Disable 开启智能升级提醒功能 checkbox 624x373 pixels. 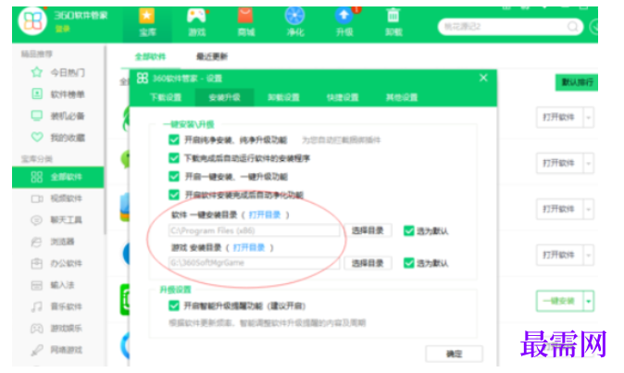174,305
